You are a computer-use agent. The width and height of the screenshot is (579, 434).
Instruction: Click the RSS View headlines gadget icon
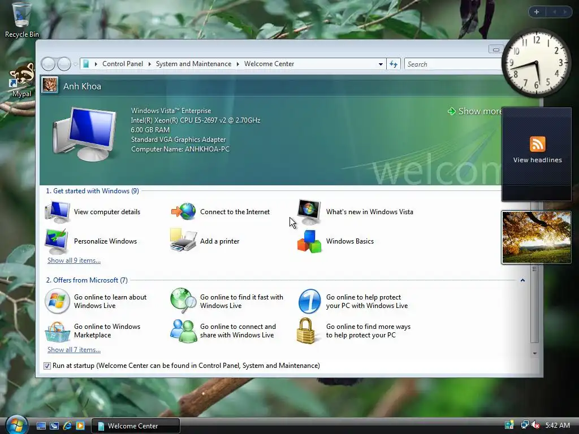[537, 144]
